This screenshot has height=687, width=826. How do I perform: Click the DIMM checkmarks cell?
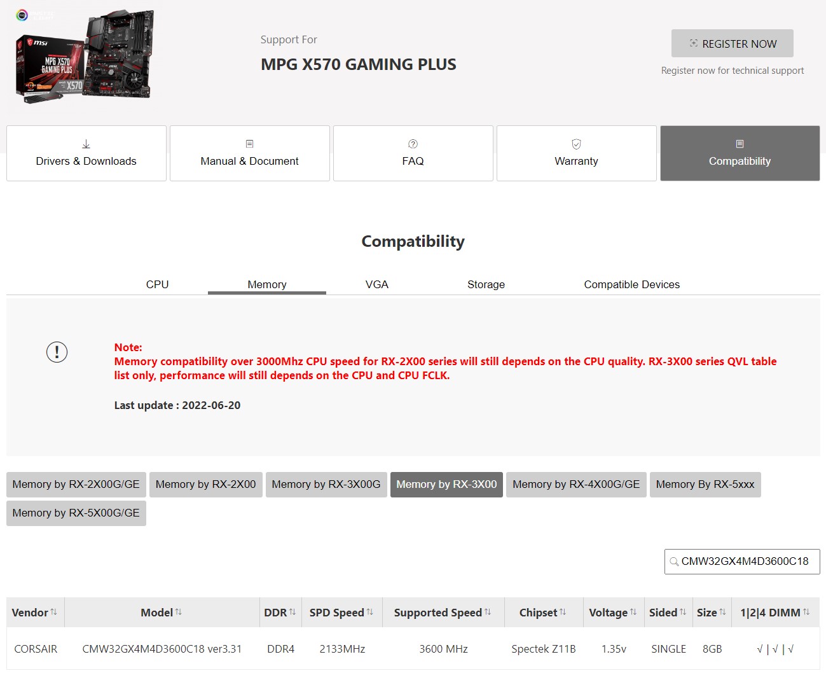point(776,649)
